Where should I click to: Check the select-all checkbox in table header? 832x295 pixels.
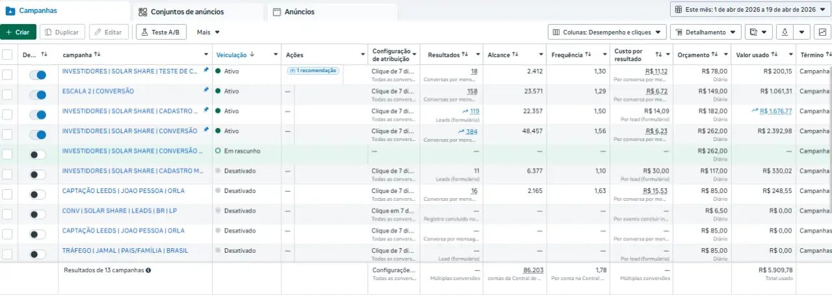7,55
